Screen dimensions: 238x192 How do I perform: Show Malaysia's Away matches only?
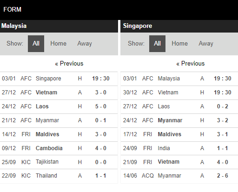click(85, 44)
